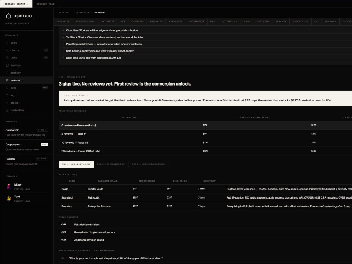Click the pulse icon in sidebar
Viewport: 352px width, 264px height.
click(x=7, y=43)
